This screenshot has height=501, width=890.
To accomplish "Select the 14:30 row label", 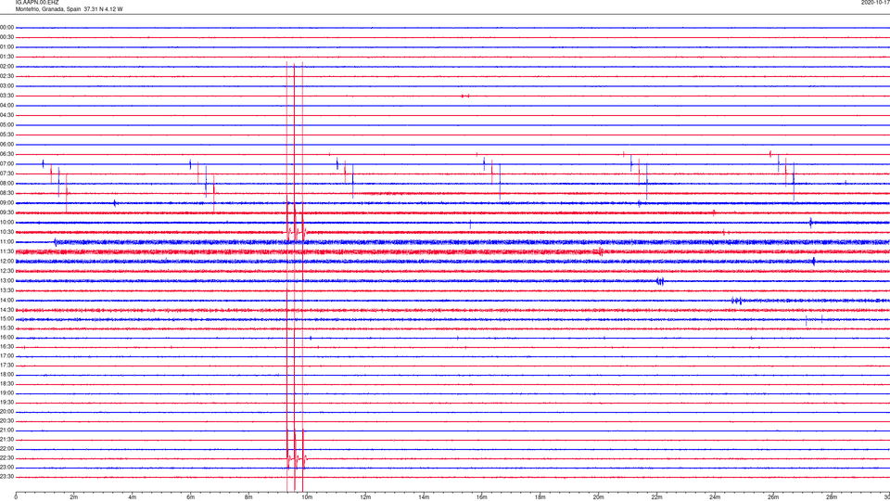I will coord(6,310).
